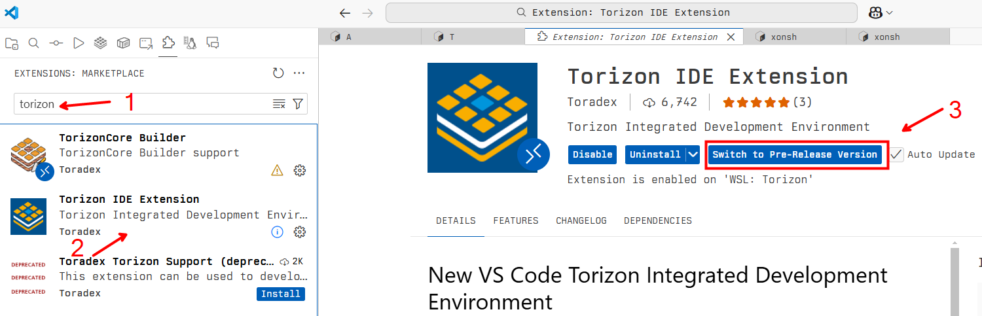Open the gear menu for Torizon IDE Extension
982x316 pixels.
300,232
